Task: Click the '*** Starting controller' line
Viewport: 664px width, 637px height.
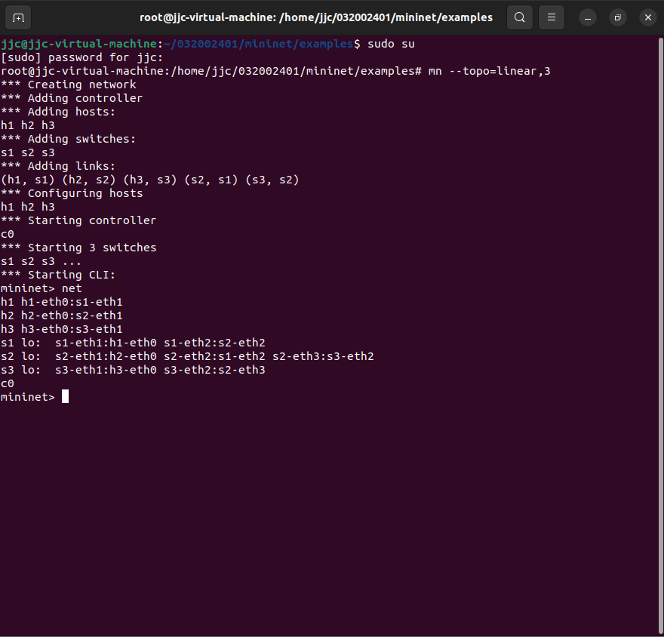Action: pos(78,220)
